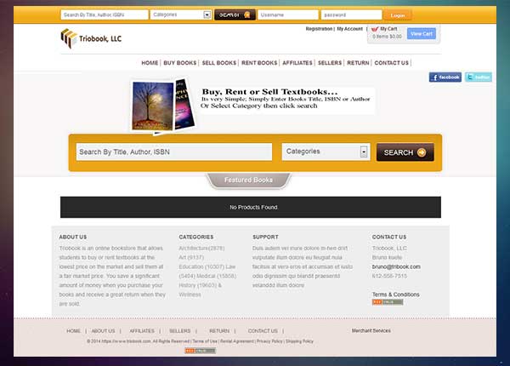Click the View Cart button
510x366 pixels.
click(x=421, y=34)
